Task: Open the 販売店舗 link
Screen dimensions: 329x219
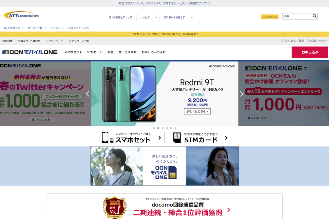Action: (7, 41)
